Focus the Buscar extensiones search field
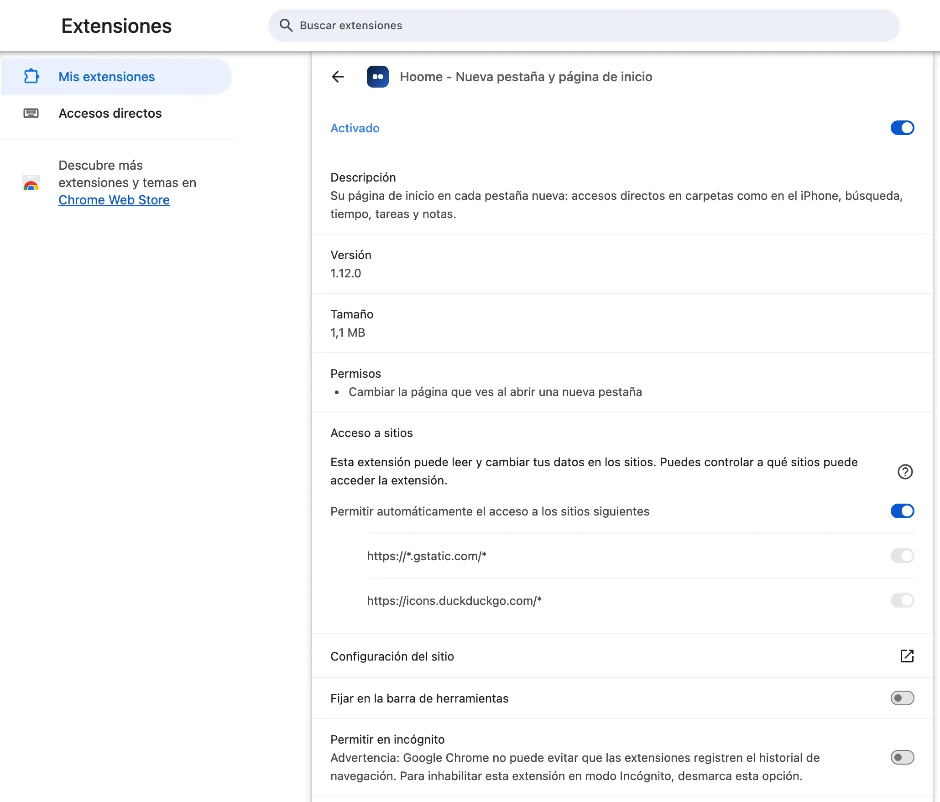Image resolution: width=940 pixels, height=802 pixels. click(x=584, y=26)
